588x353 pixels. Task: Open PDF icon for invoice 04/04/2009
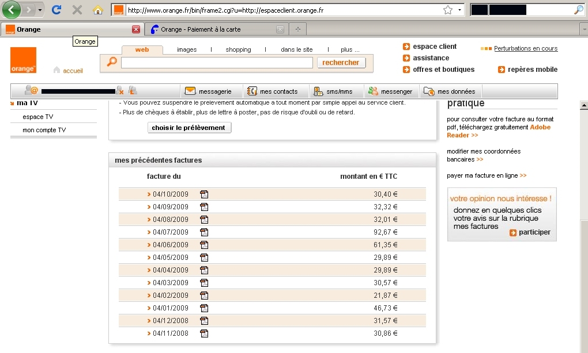(x=204, y=270)
